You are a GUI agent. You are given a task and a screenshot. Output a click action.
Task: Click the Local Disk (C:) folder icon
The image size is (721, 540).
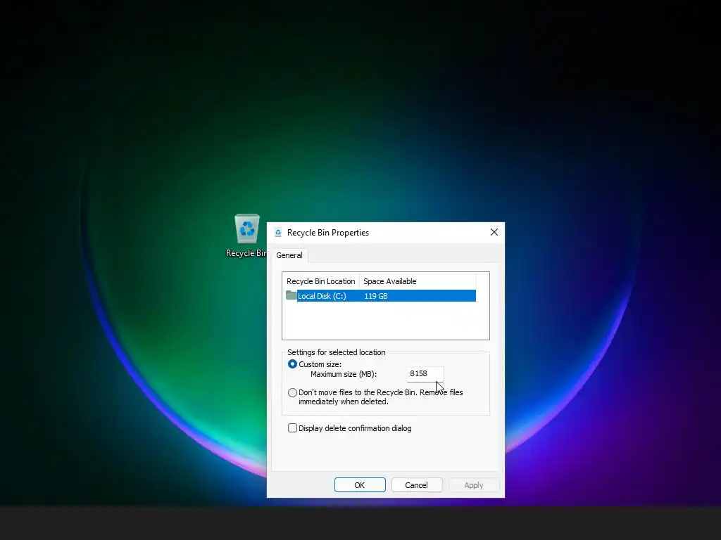tap(291, 295)
